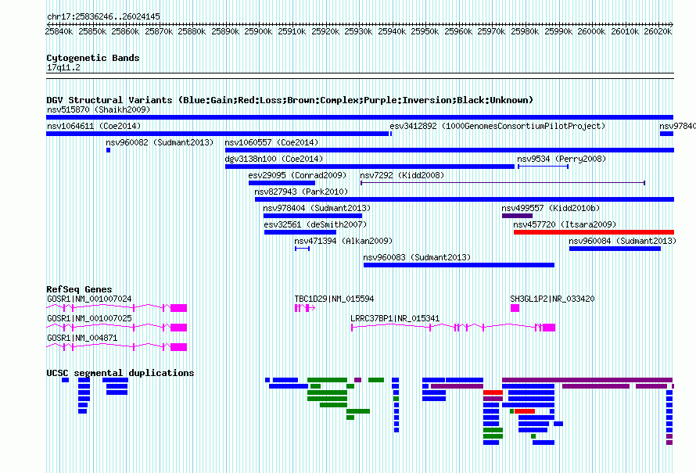Select the nsv960084 (Sudmant2013) label
Viewport: 696px width, 473px height.
pyautogui.click(x=622, y=241)
